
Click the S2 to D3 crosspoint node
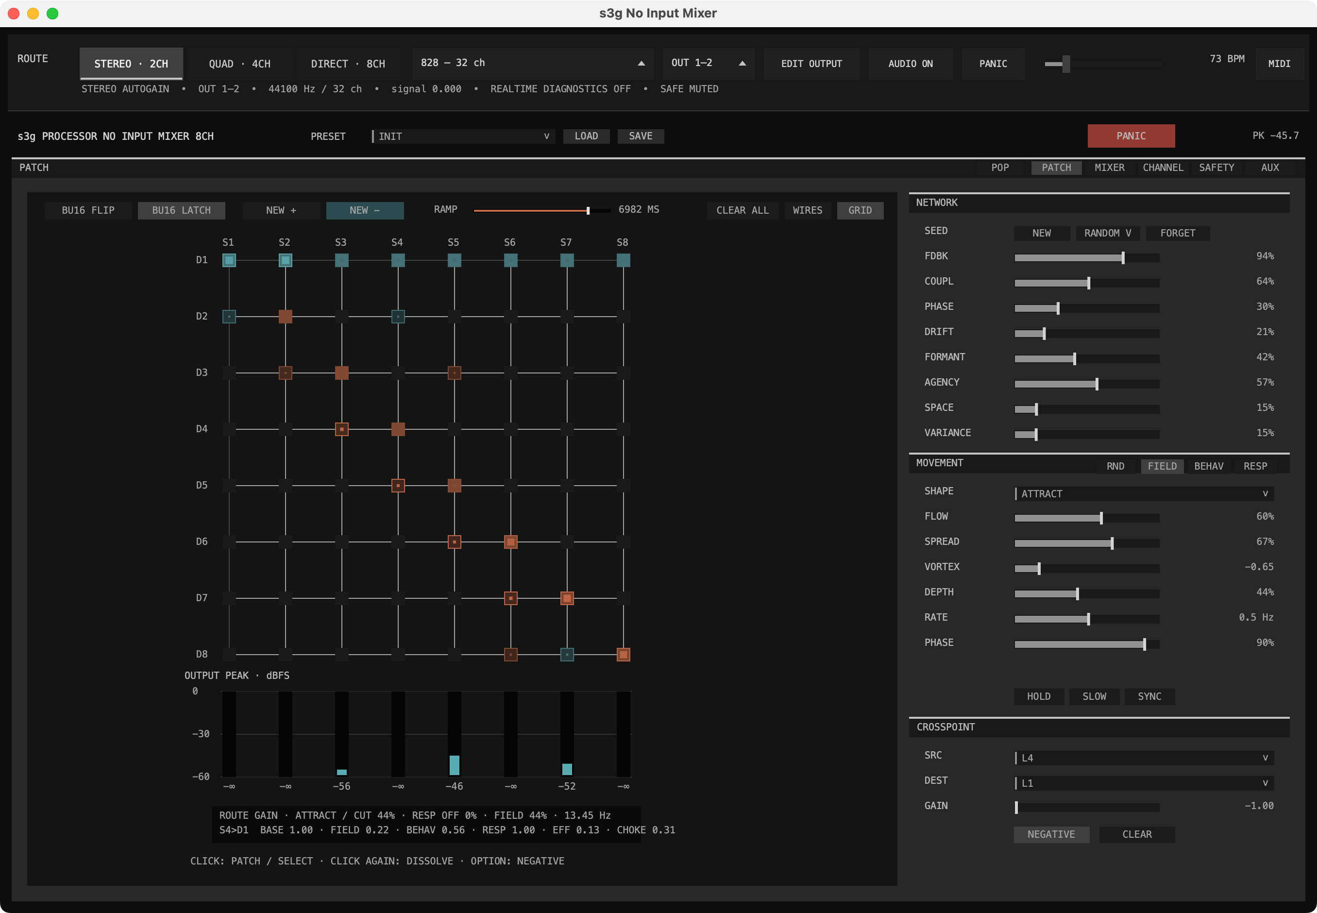tap(286, 373)
